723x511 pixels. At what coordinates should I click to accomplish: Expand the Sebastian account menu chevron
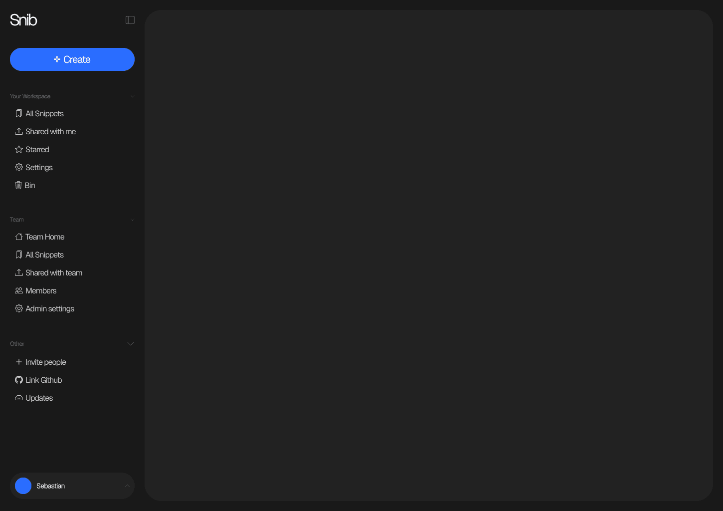(127, 486)
